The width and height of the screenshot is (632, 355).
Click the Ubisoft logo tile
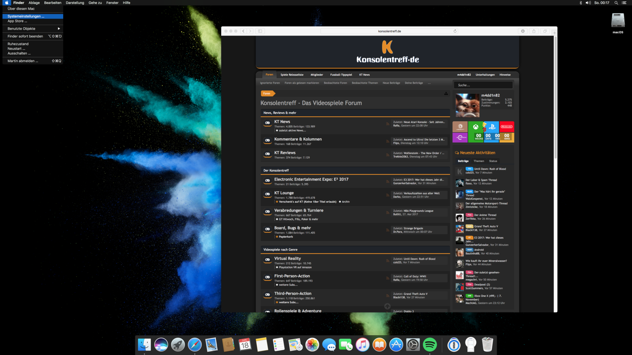pyautogui.click(x=460, y=127)
